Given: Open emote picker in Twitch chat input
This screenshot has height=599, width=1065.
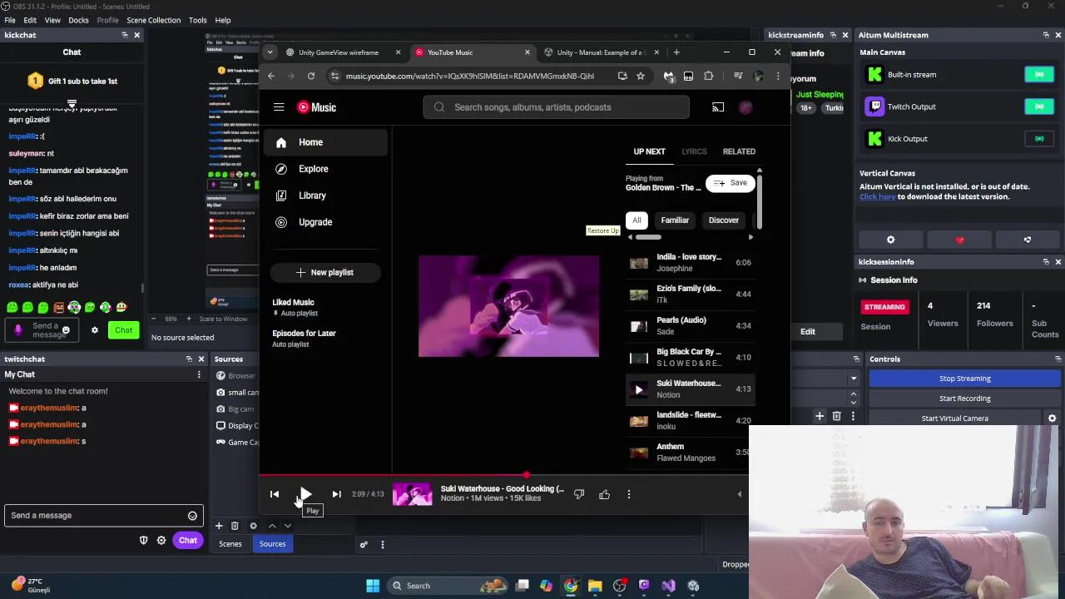Looking at the screenshot, I should click(x=192, y=516).
